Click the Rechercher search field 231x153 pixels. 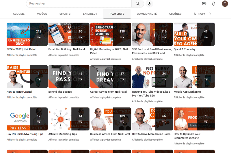coord(79,3)
